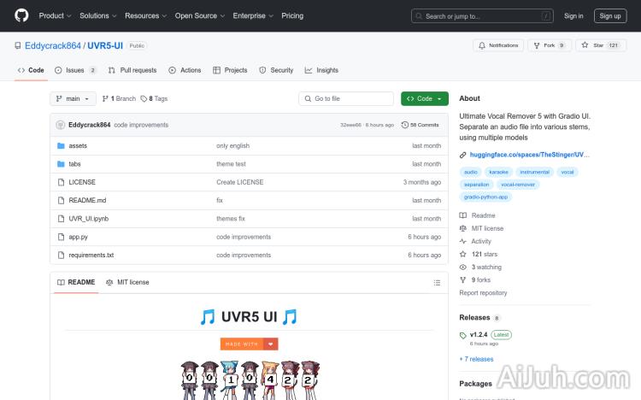
Task: Click the v1.2.4 release tag icon
Action: coord(462,335)
